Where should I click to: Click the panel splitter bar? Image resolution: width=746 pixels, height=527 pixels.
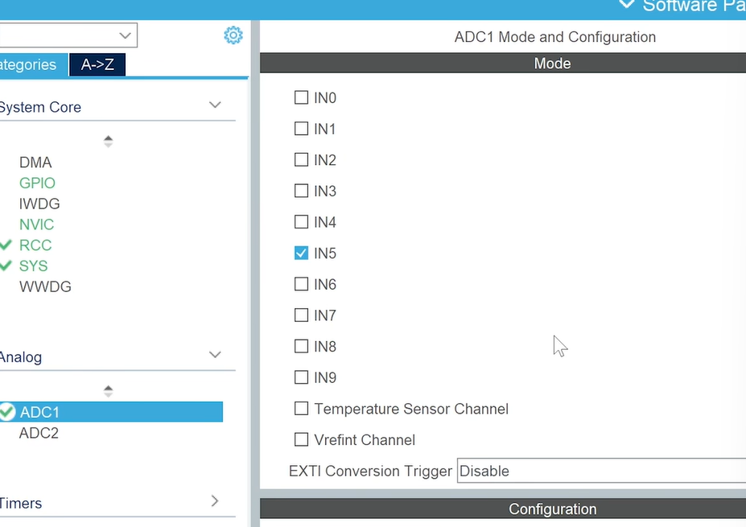(x=255, y=274)
